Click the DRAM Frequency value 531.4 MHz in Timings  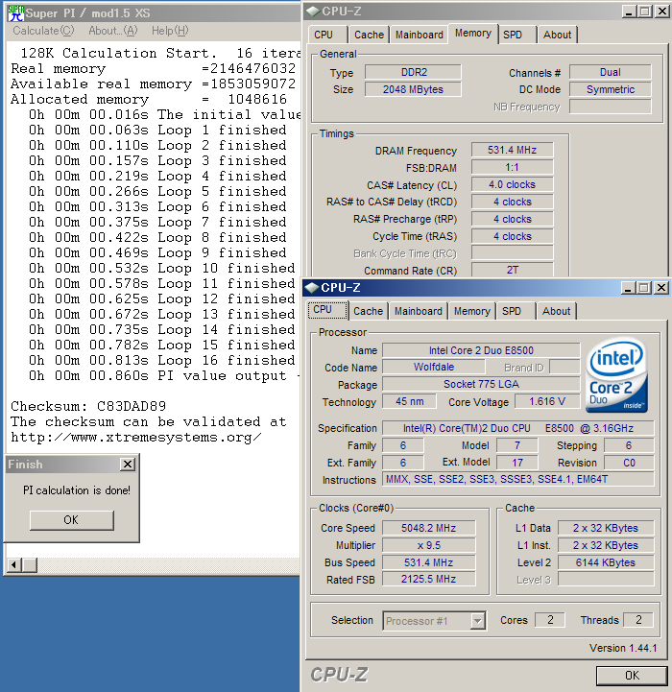(x=513, y=150)
